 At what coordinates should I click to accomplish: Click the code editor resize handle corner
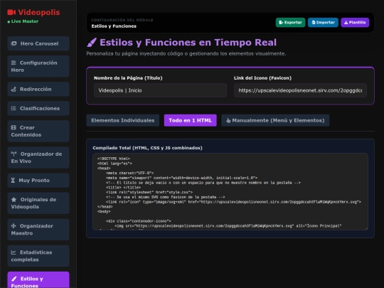pos(366,228)
